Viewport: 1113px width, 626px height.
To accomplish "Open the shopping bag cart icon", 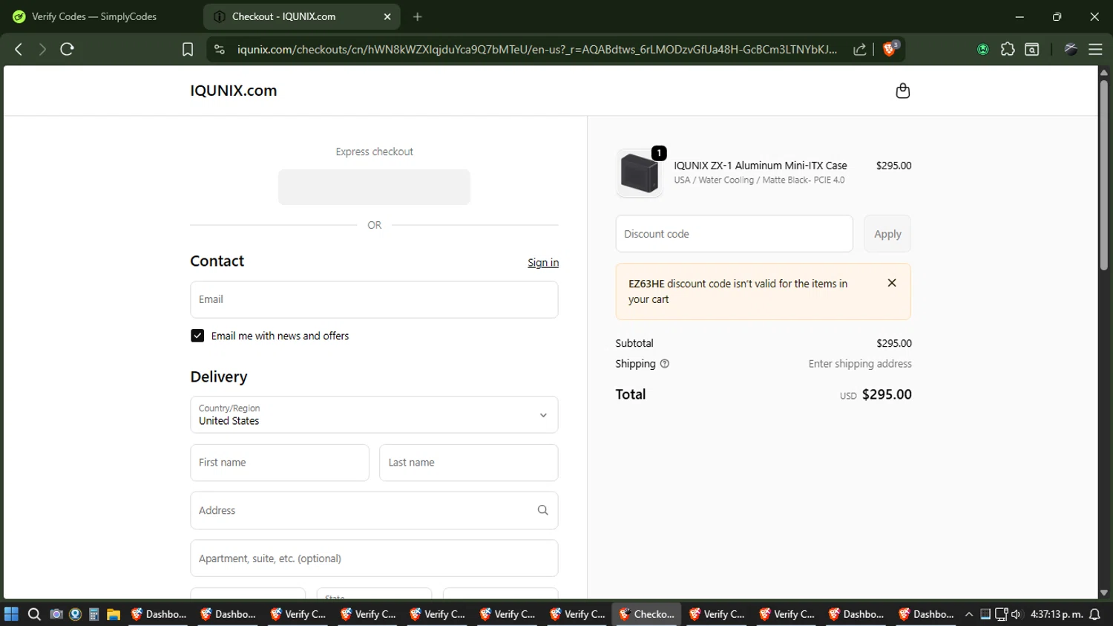I will pos(902,91).
